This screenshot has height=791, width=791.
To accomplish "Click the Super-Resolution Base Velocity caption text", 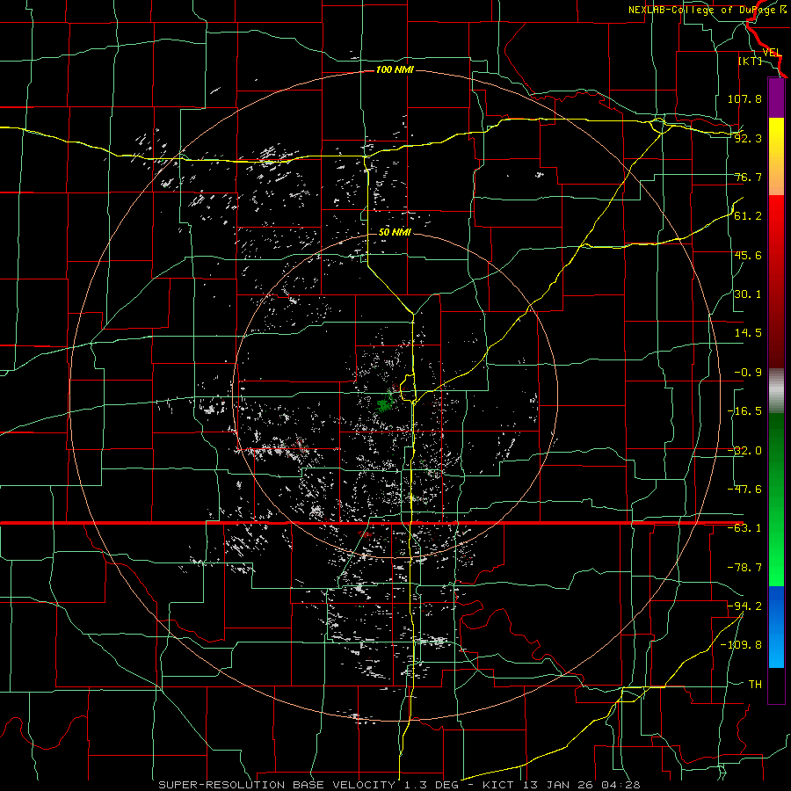I will 277,785.
